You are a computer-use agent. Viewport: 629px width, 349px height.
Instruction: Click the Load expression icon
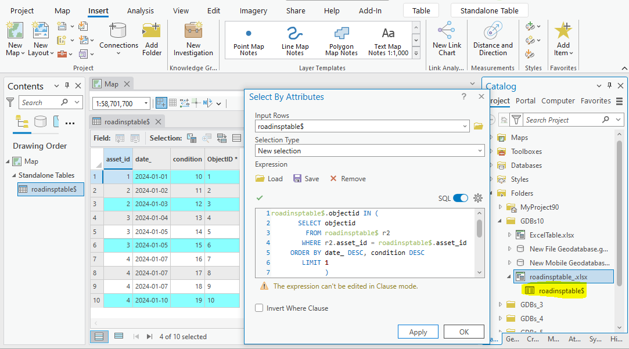(x=260, y=179)
